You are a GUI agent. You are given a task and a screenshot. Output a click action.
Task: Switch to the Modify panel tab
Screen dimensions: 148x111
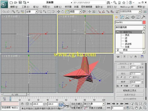[x=122, y=17]
